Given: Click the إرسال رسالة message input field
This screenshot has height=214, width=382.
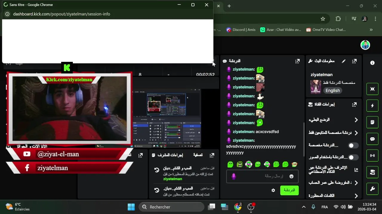Looking at the screenshot, I should 262,176.
